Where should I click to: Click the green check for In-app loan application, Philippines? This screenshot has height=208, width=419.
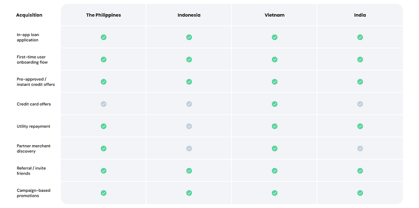coord(103,37)
